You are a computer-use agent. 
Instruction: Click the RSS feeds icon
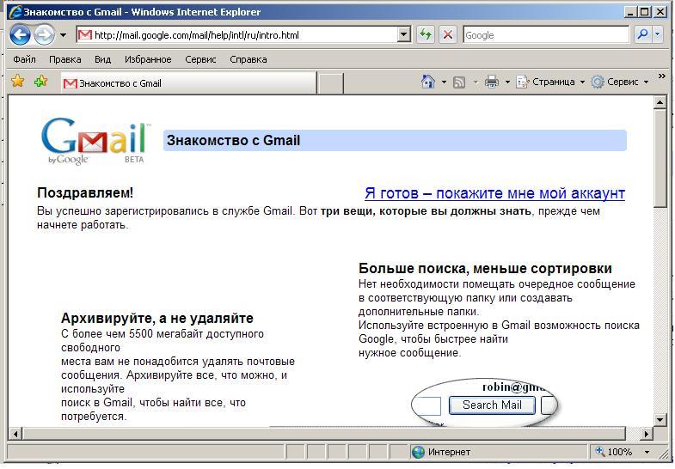tap(459, 82)
